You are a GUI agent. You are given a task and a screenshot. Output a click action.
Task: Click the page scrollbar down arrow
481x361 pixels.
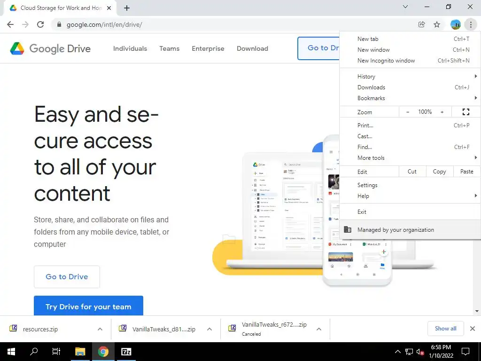coord(477,311)
